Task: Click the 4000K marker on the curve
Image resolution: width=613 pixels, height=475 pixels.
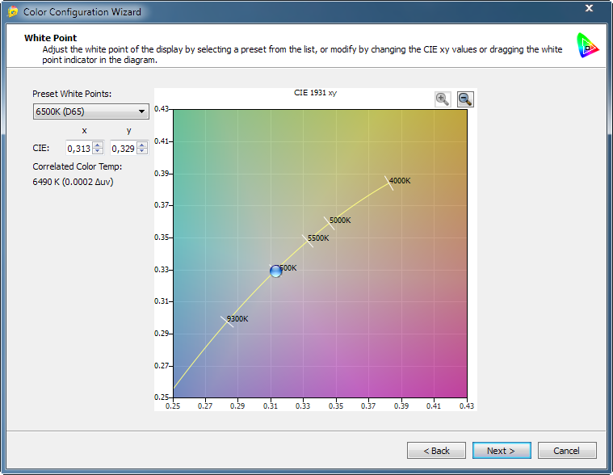Action: point(389,183)
